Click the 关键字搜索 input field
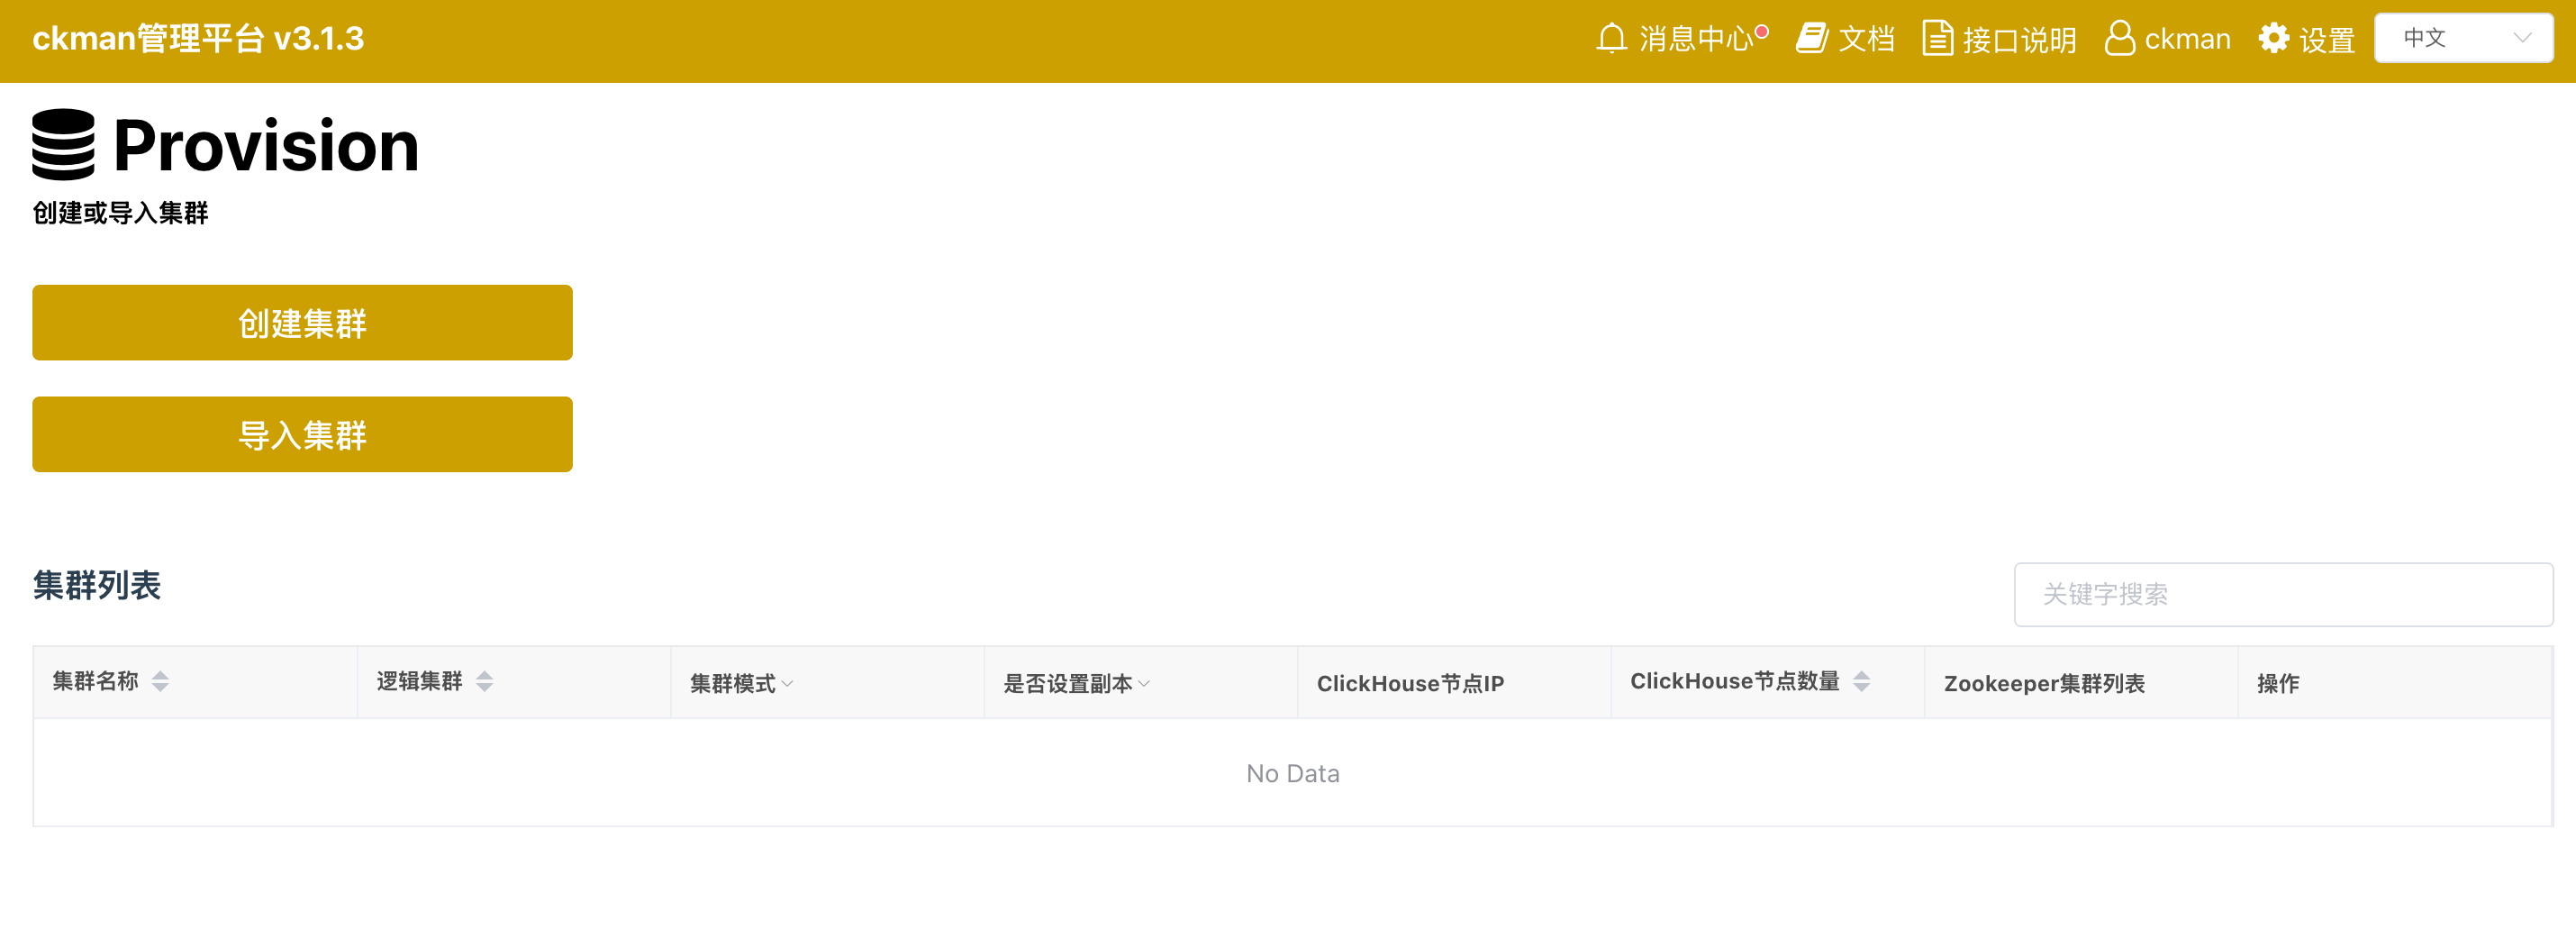Screen dimensions: 2576x939 (x=2283, y=595)
